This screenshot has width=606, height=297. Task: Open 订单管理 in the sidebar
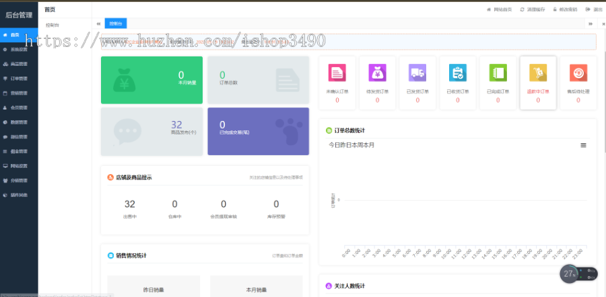[x=19, y=79]
